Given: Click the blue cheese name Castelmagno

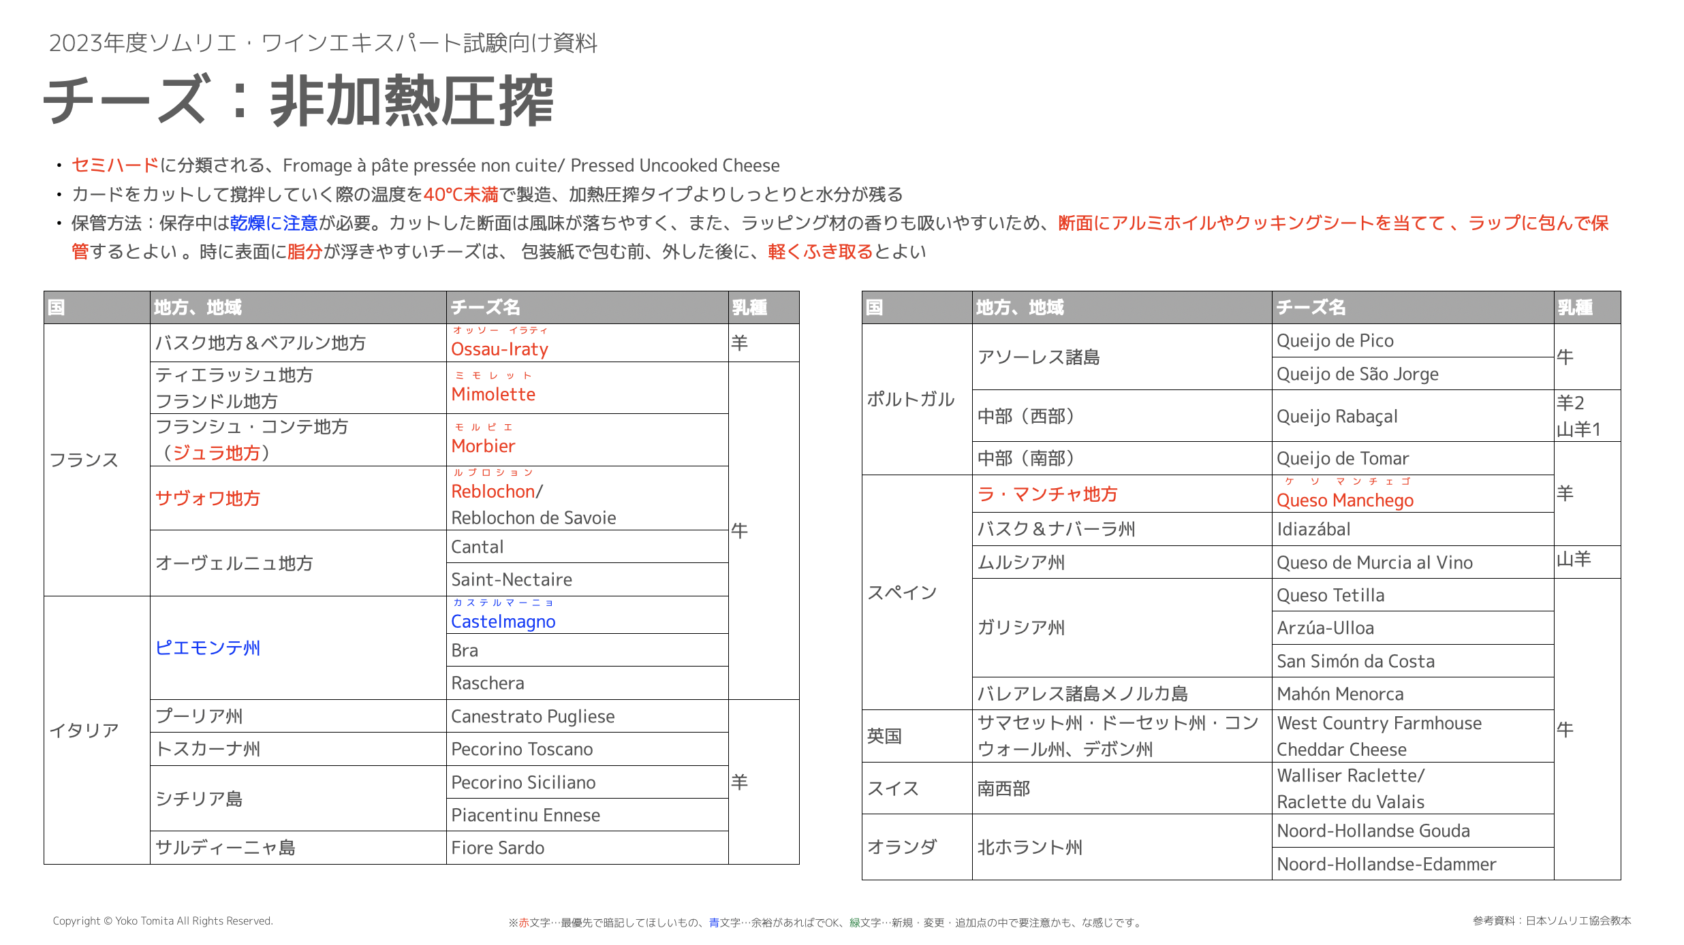Looking at the screenshot, I should click(503, 622).
